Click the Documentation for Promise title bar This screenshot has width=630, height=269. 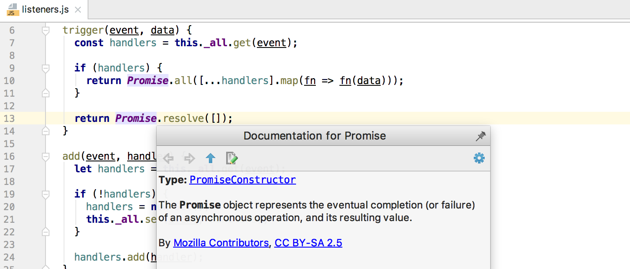315,136
